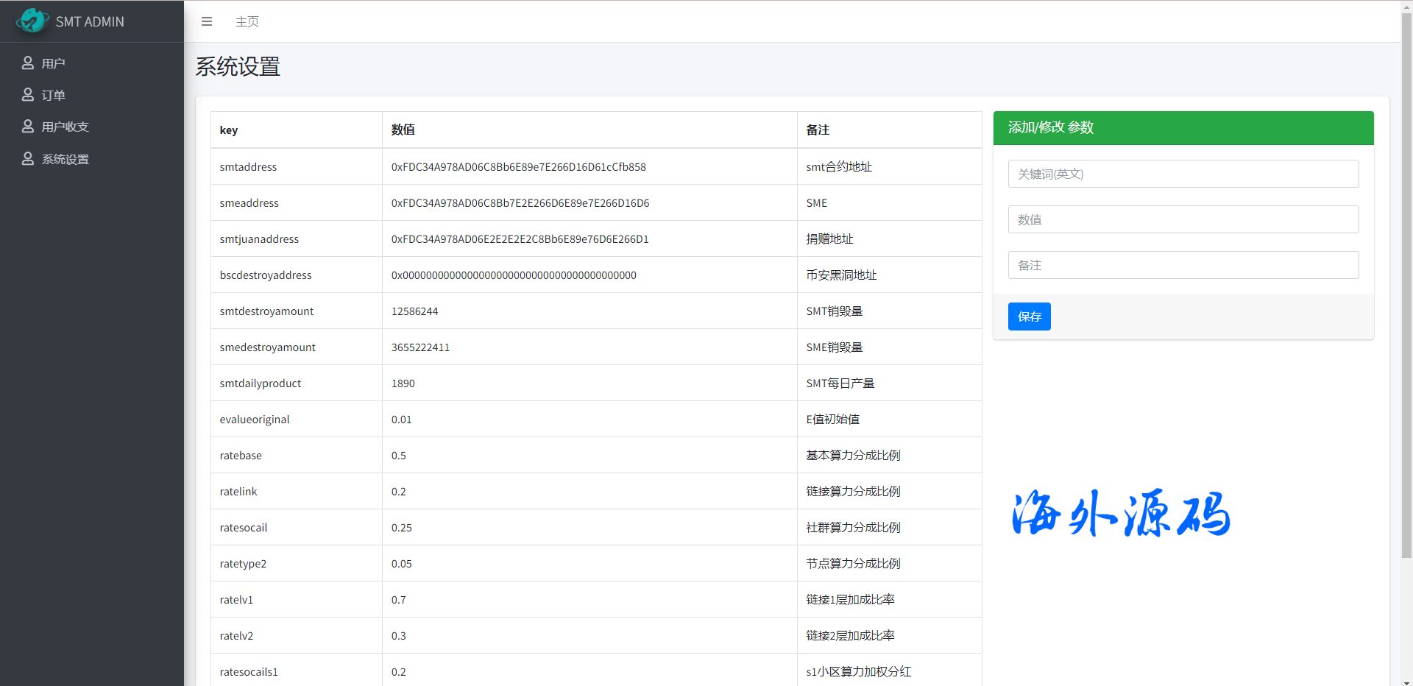Select 系统设置 in the sidebar
Screen dimensions: 1413x686
[65, 160]
